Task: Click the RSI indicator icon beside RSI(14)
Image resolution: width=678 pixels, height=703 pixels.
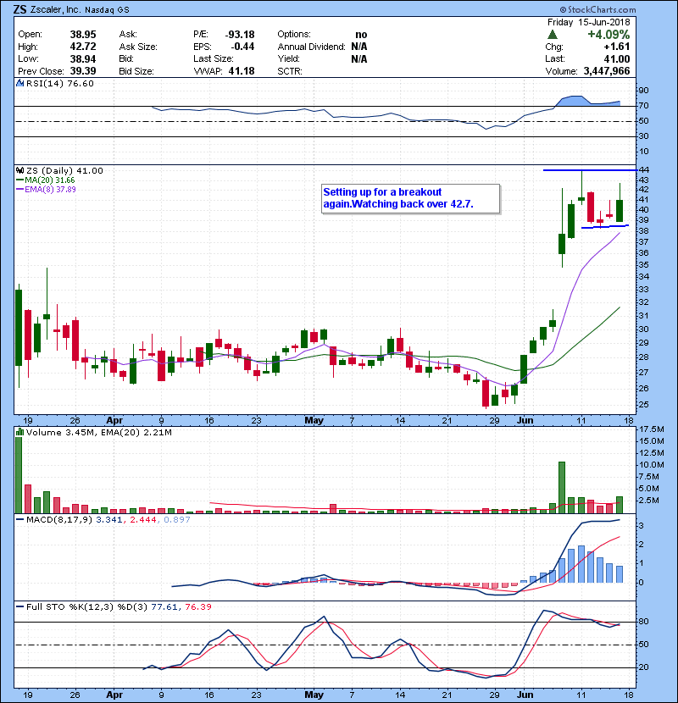Action: [x=19, y=83]
